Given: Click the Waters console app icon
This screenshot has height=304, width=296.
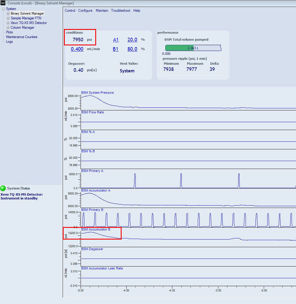Looking at the screenshot, I should click(x=3, y=3).
